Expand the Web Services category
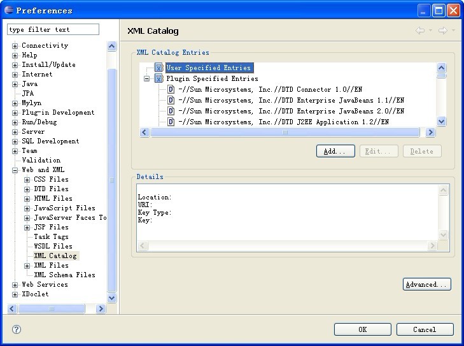The height and width of the screenshot is (346, 464). coord(15,285)
